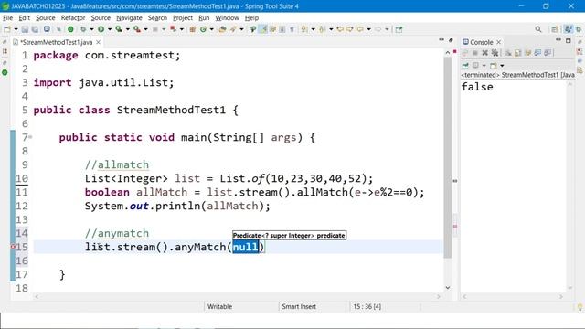Open the Project menu

point(183,18)
